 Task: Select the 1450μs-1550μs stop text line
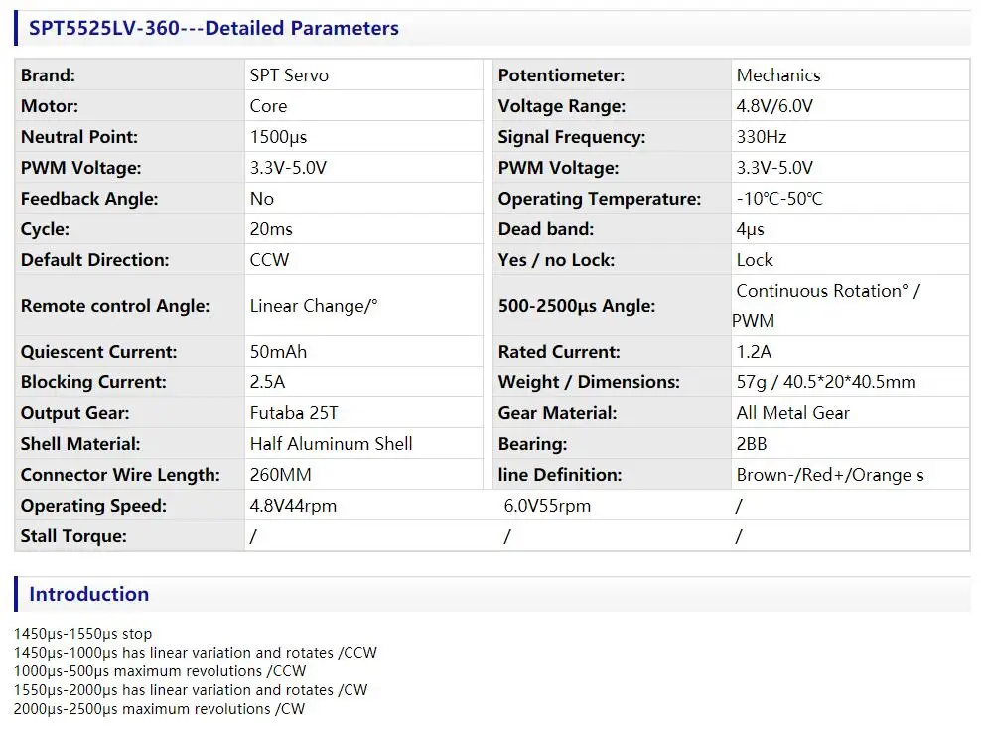point(83,634)
